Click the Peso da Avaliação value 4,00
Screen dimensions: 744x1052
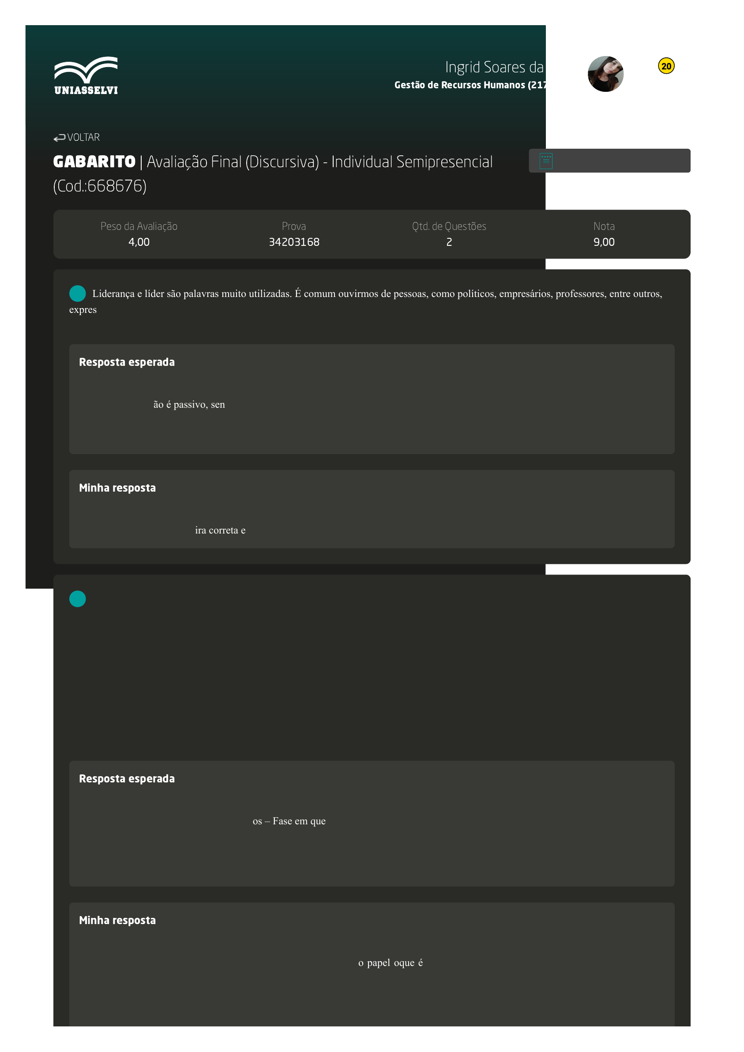(139, 242)
